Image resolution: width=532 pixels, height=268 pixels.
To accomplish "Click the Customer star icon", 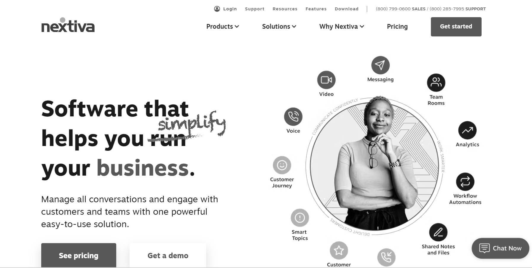I will point(339,251).
